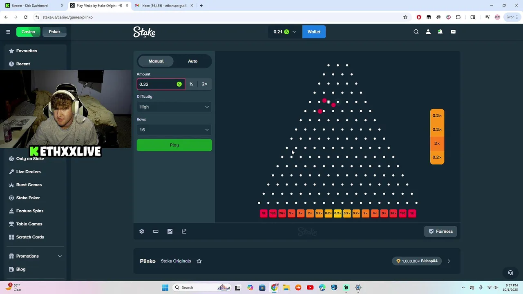Switch to Manual betting mode
Image resolution: width=523 pixels, height=294 pixels.
coord(156,61)
